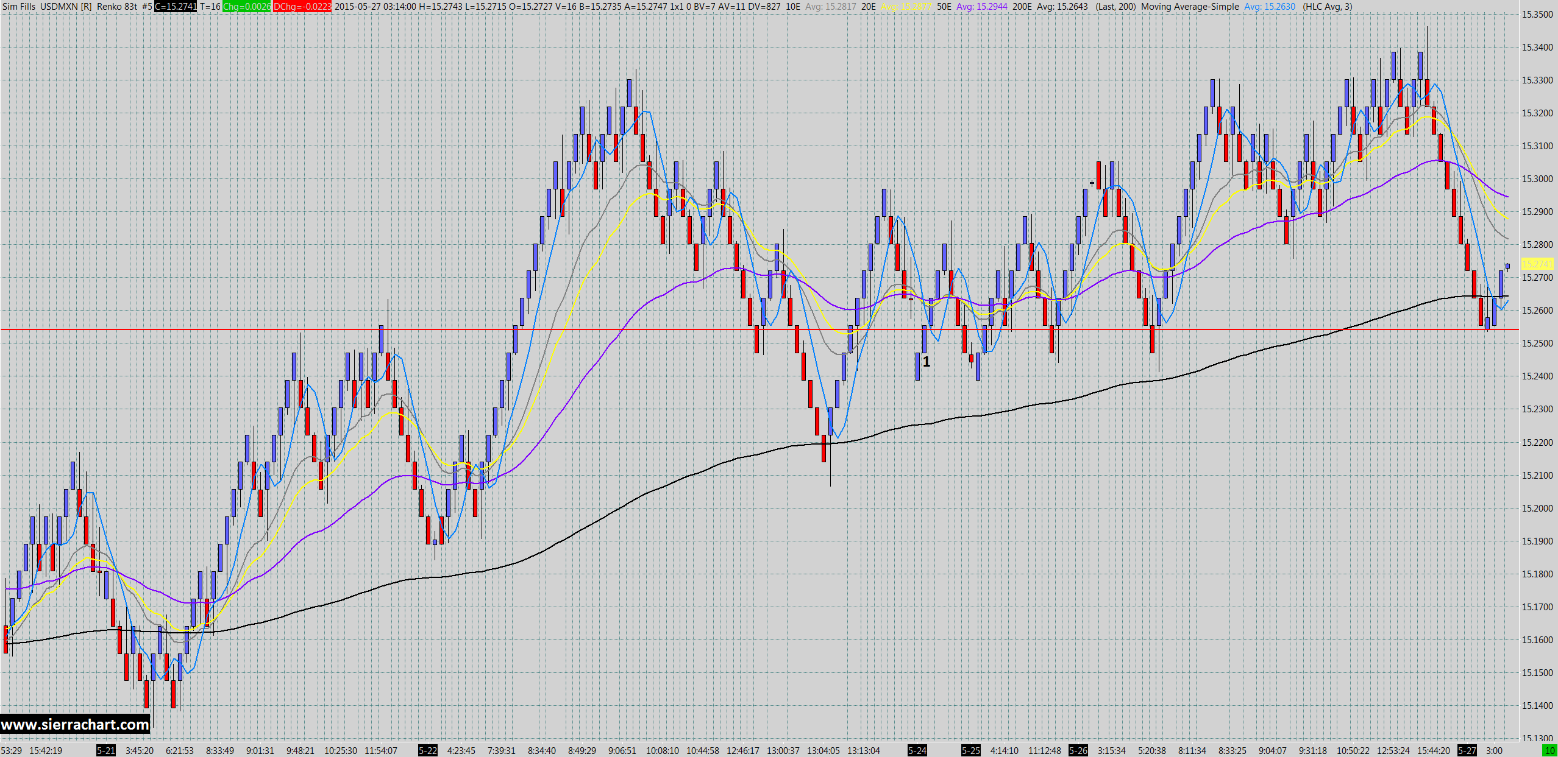
Task: Click the small plus crosshair marker on chart
Action: point(1092,183)
